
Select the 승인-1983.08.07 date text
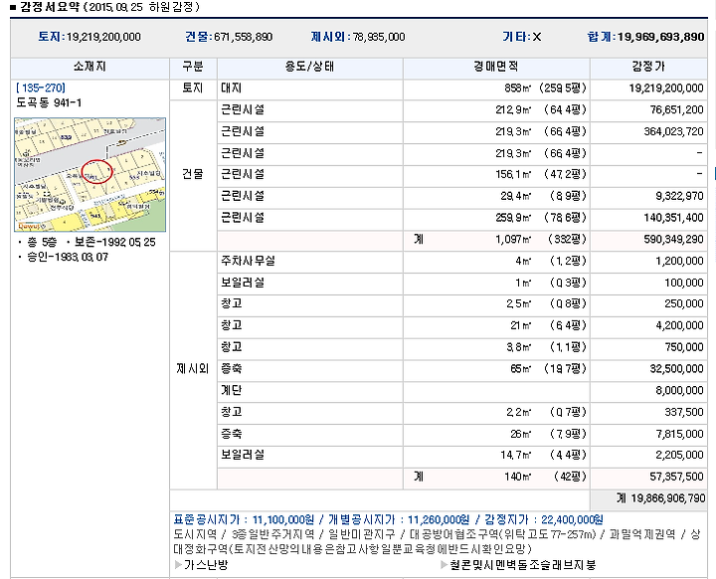pos(68,258)
